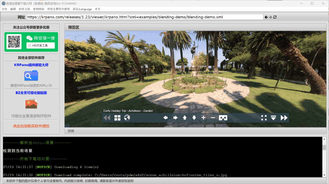Screen dimensions: 329x184
Task: Tilt the view up with arrow icon
Action: pyautogui.click(x=185, y=118)
